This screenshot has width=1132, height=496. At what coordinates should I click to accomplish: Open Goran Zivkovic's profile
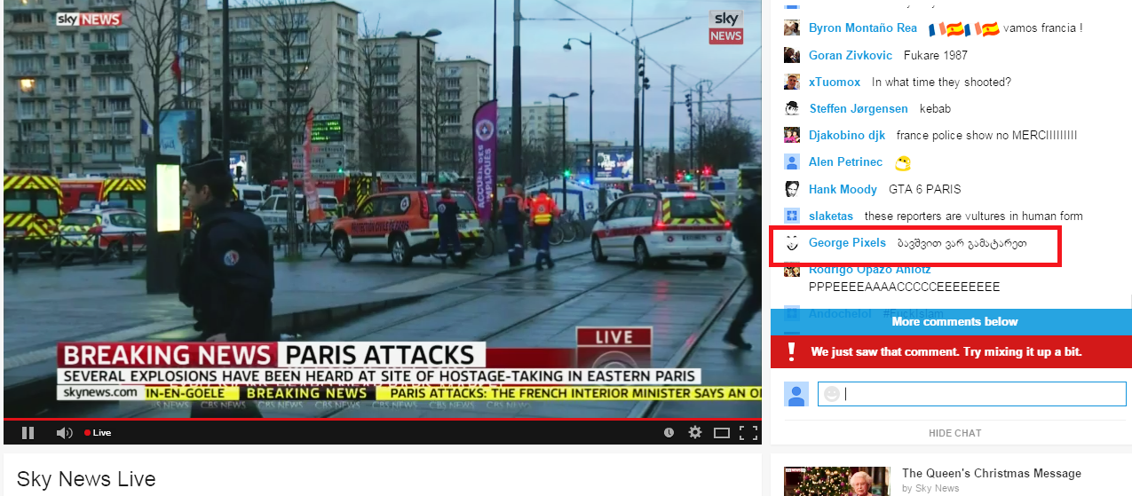851,55
